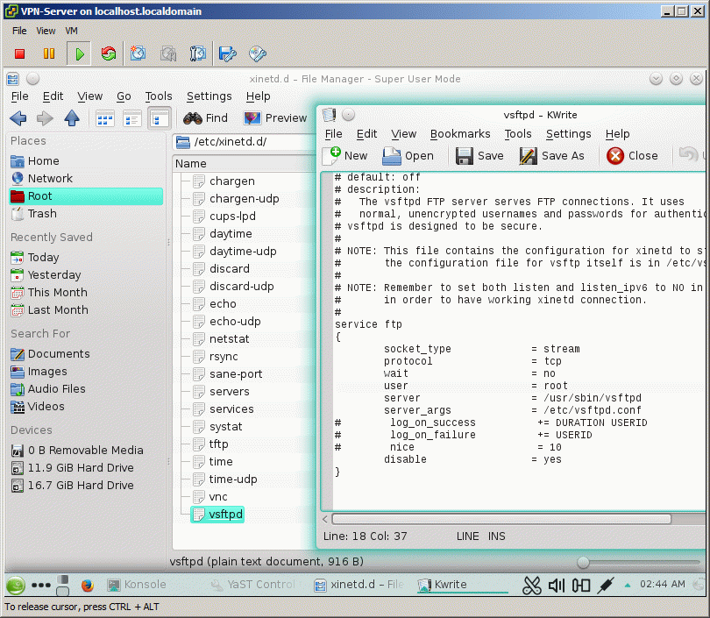This screenshot has width=710, height=618.
Task: Open the file manager's Go menu
Action: click(x=124, y=96)
